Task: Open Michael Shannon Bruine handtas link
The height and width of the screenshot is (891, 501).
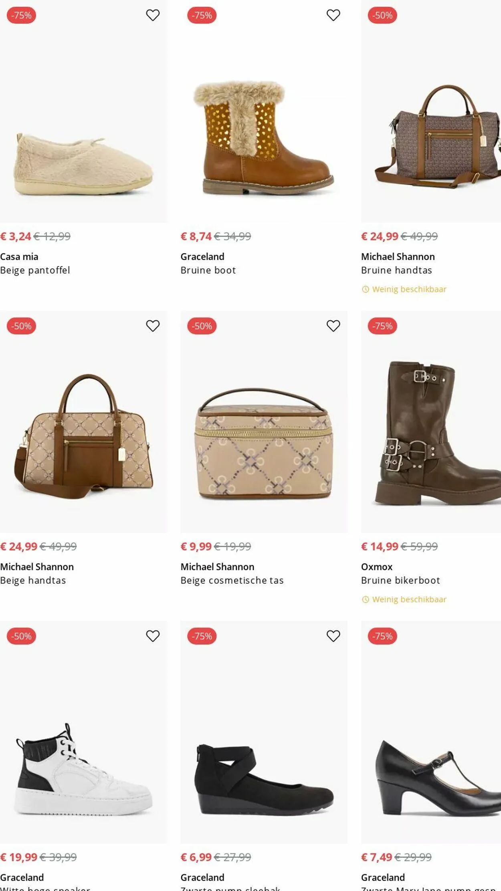Action: click(396, 270)
